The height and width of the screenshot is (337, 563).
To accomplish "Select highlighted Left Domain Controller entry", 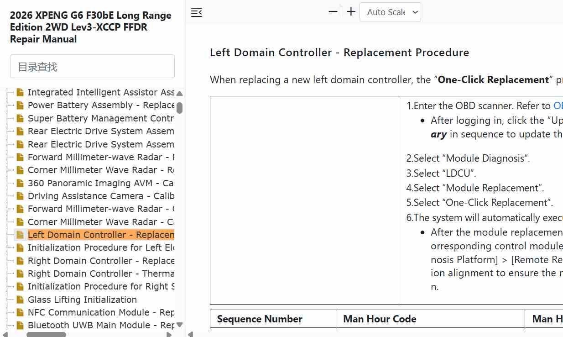I will pyautogui.click(x=101, y=235).
